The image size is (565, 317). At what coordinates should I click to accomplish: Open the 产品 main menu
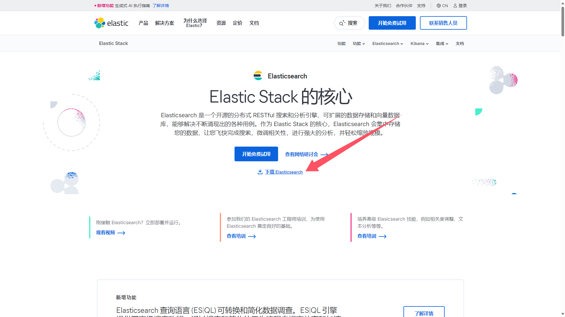click(143, 23)
